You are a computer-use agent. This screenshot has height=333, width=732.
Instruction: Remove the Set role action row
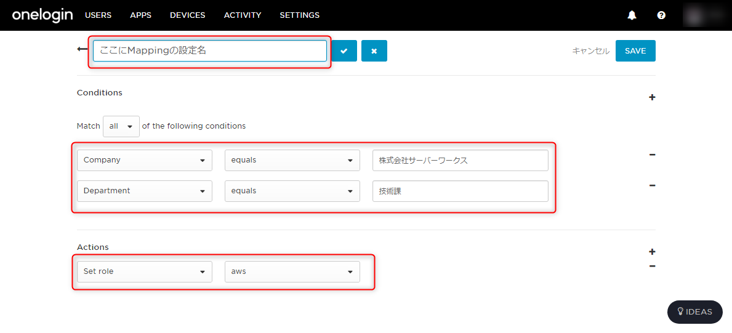click(x=652, y=266)
